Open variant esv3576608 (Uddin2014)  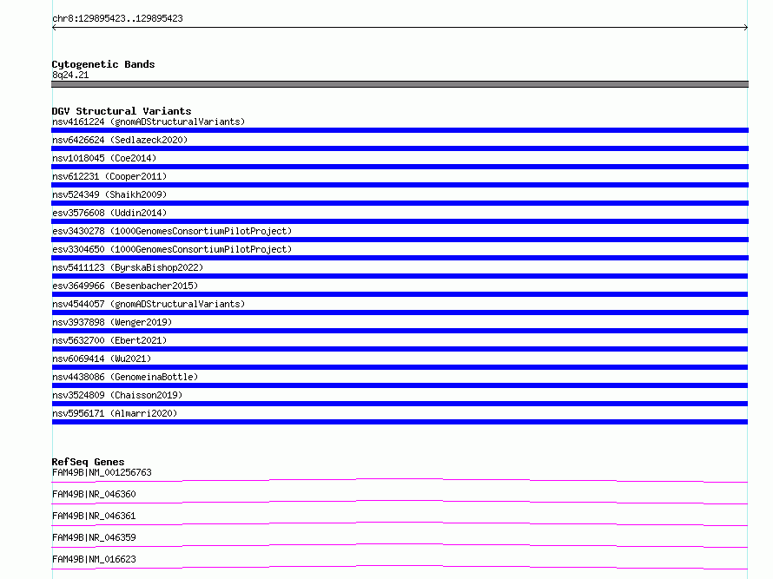point(109,213)
